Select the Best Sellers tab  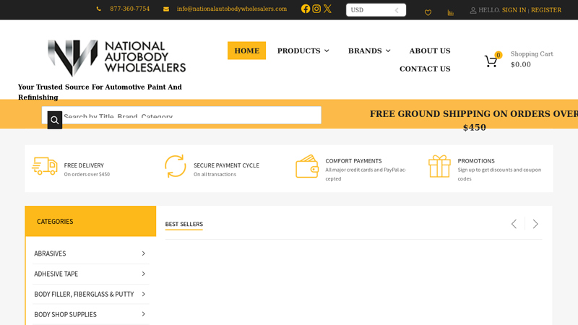[x=184, y=224]
